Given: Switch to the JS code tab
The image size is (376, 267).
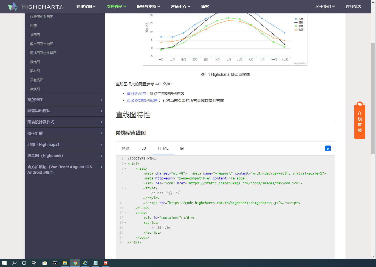Looking at the screenshot, I should tap(144, 148).
